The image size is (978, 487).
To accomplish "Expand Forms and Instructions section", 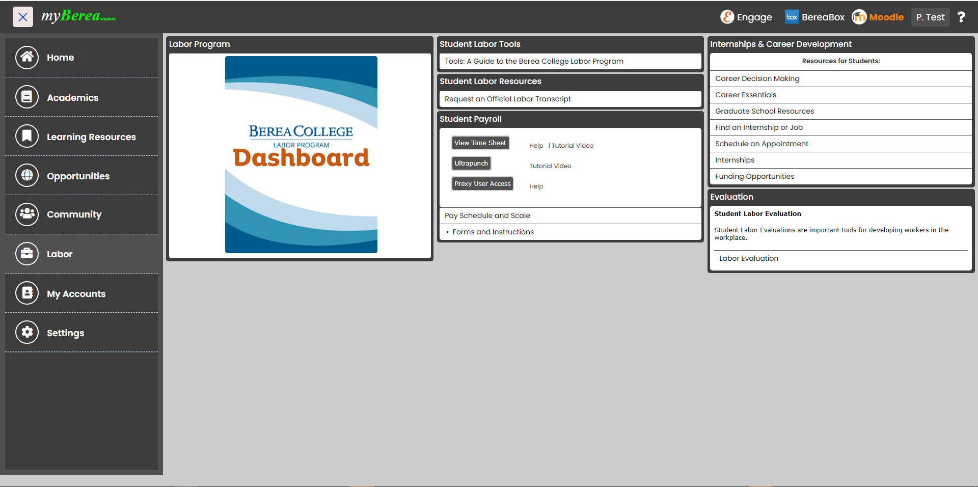I will click(493, 232).
